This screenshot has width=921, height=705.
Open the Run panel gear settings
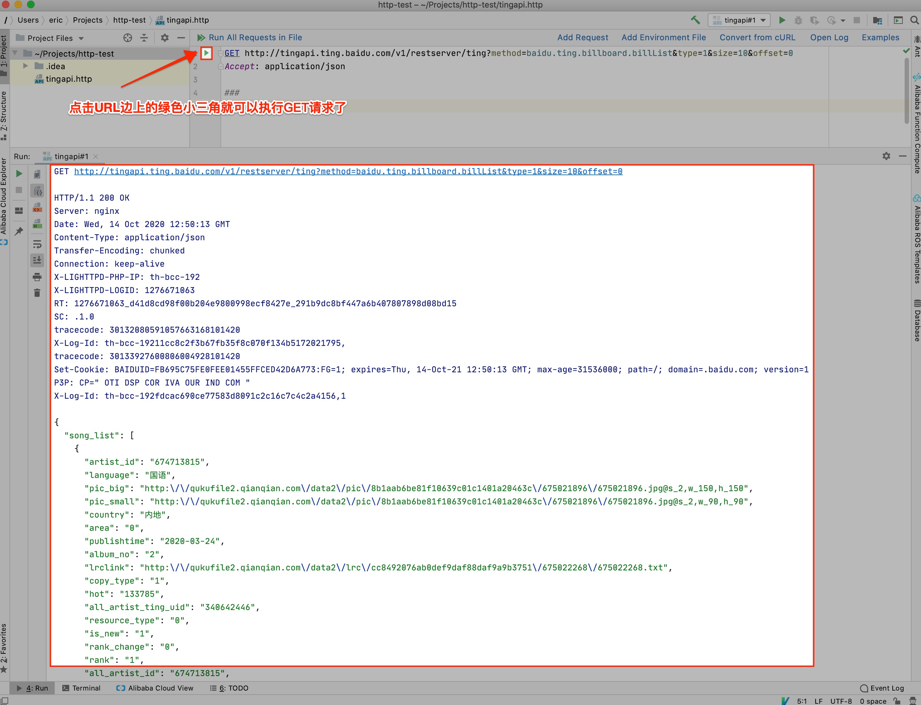[886, 156]
